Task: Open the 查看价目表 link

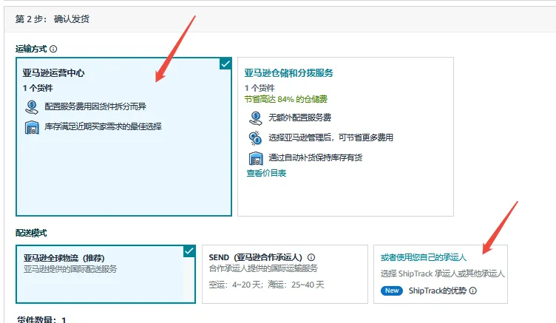Action: (266, 173)
